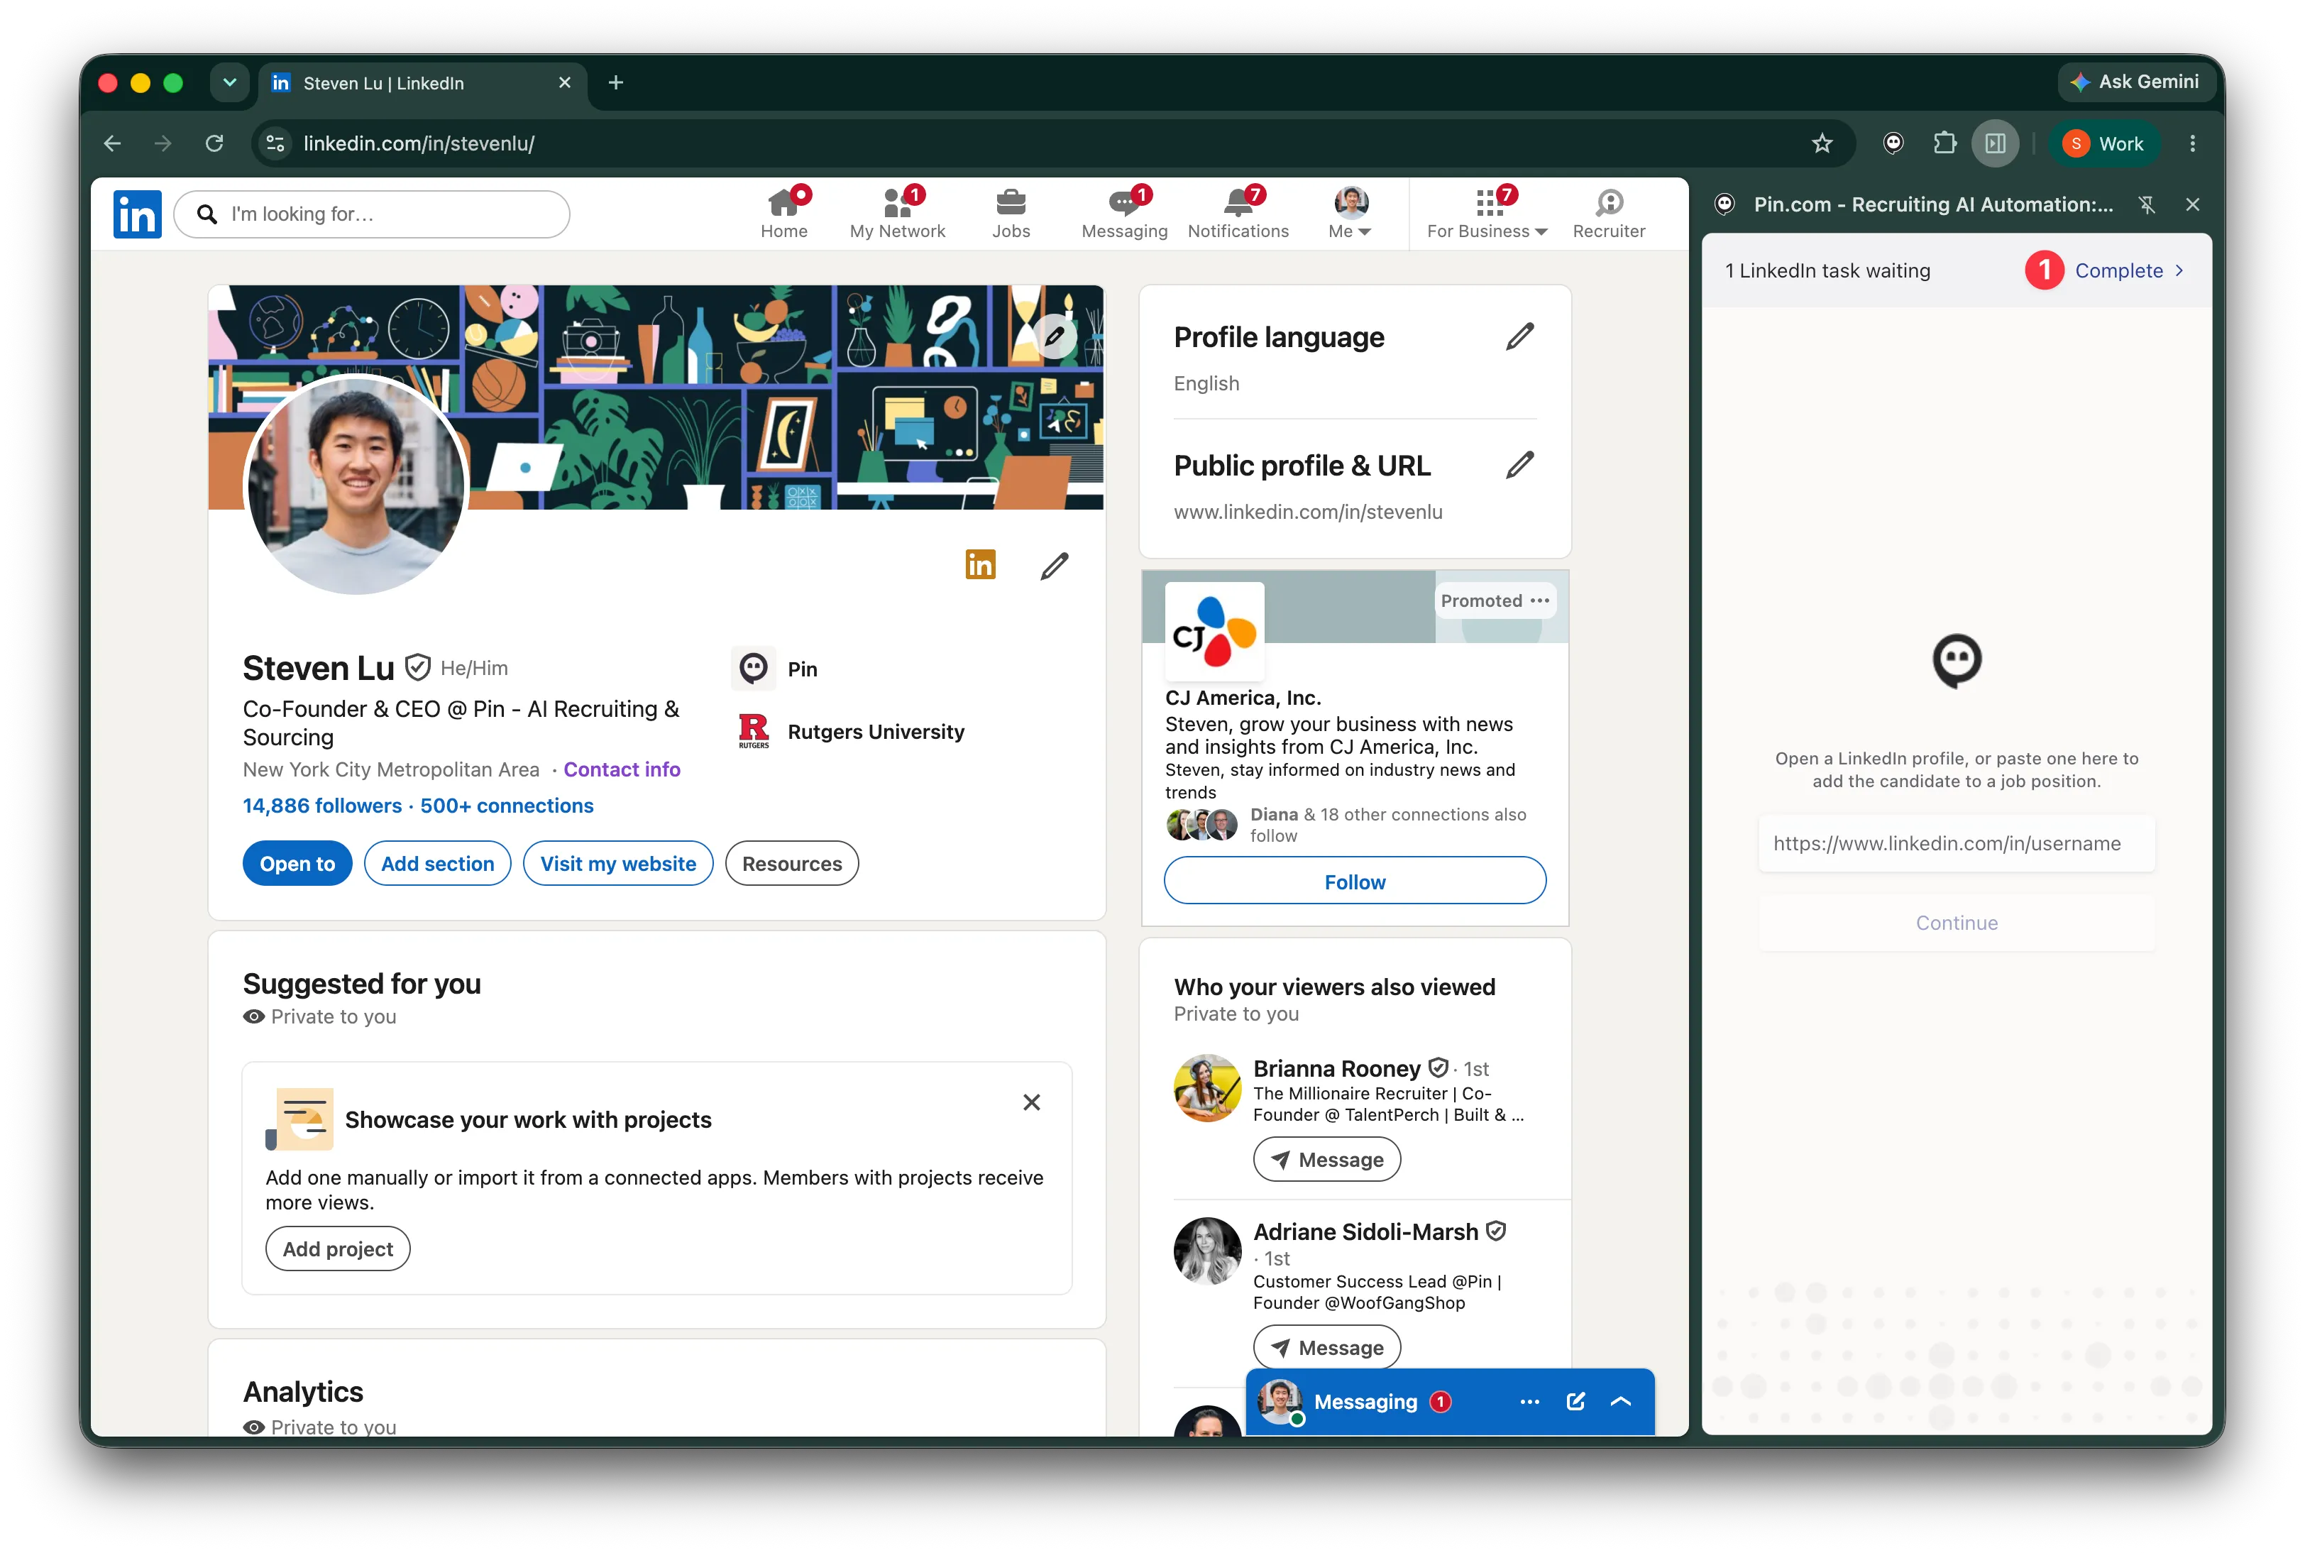The width and height of the screenshot is (2305, 1553).
Task: View site information icon in address bar
Action: coord(276,143)
